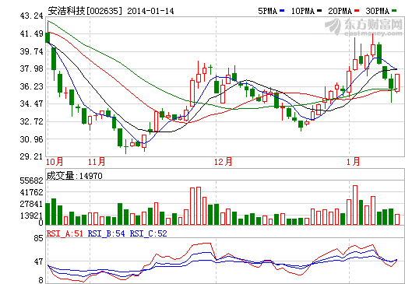Click the blue 5PMA legend swatch
This screenshot has width=405, height=284.
(x=282, y=11)
